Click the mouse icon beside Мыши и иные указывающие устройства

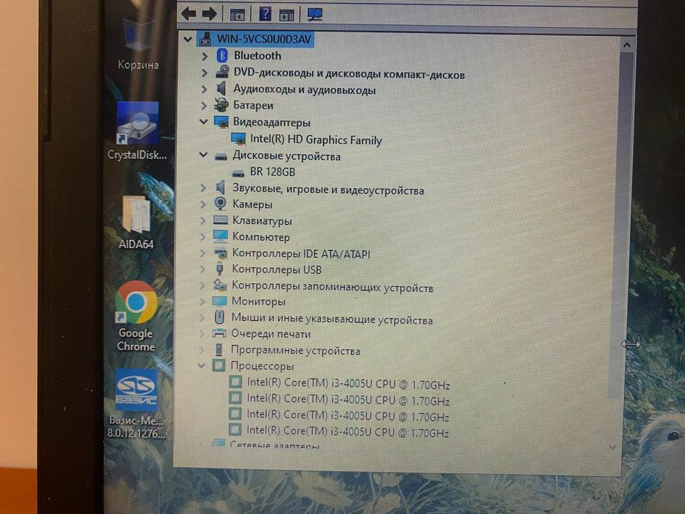tap(220, 317)
